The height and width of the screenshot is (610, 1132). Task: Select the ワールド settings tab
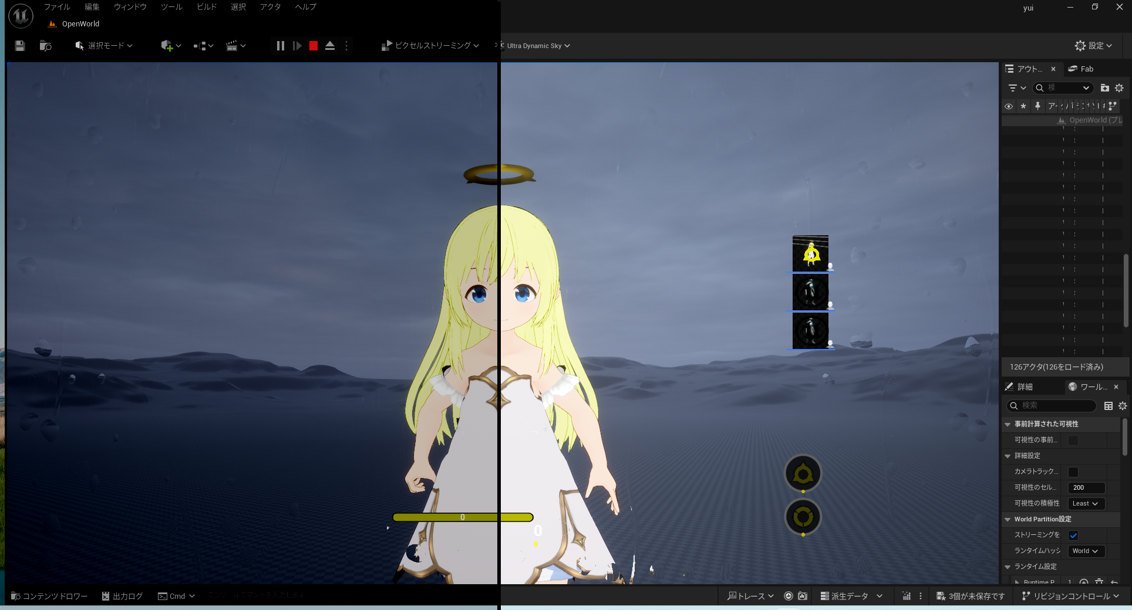1088,387
